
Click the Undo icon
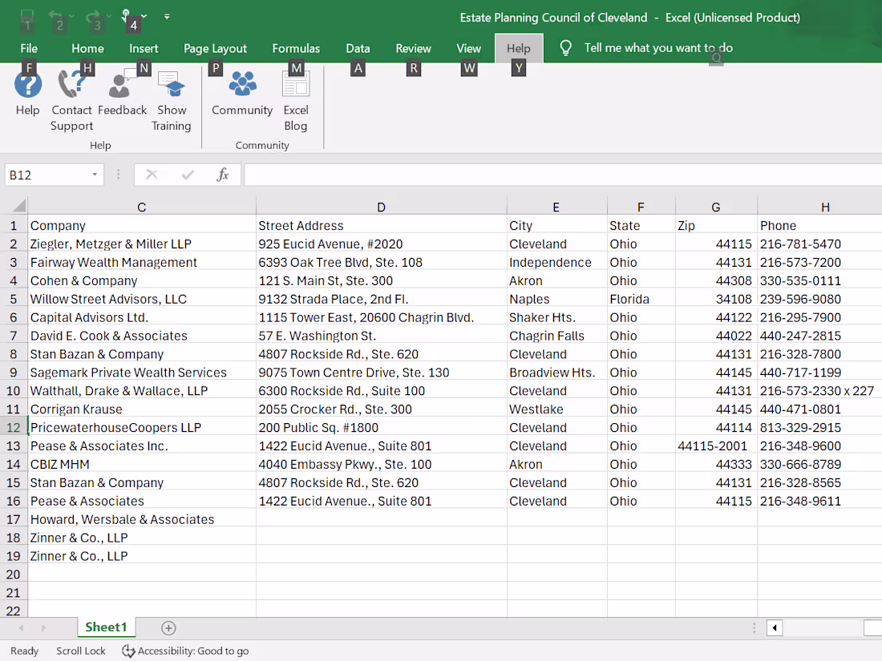[54, 14]
